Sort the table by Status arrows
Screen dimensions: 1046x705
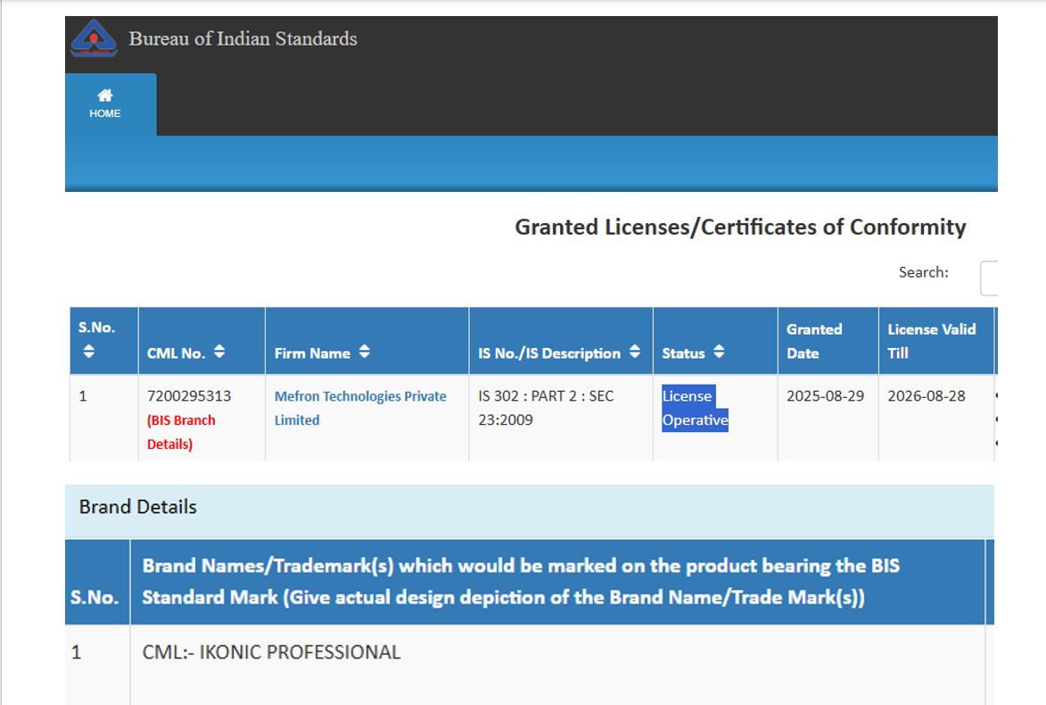719,352
